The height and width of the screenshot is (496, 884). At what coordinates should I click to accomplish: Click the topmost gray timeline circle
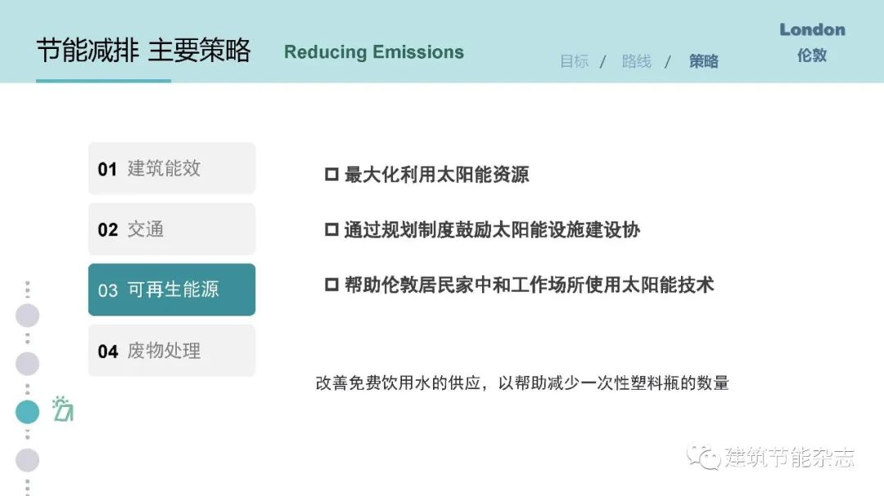pyautogui.click(x=27, y=315)
